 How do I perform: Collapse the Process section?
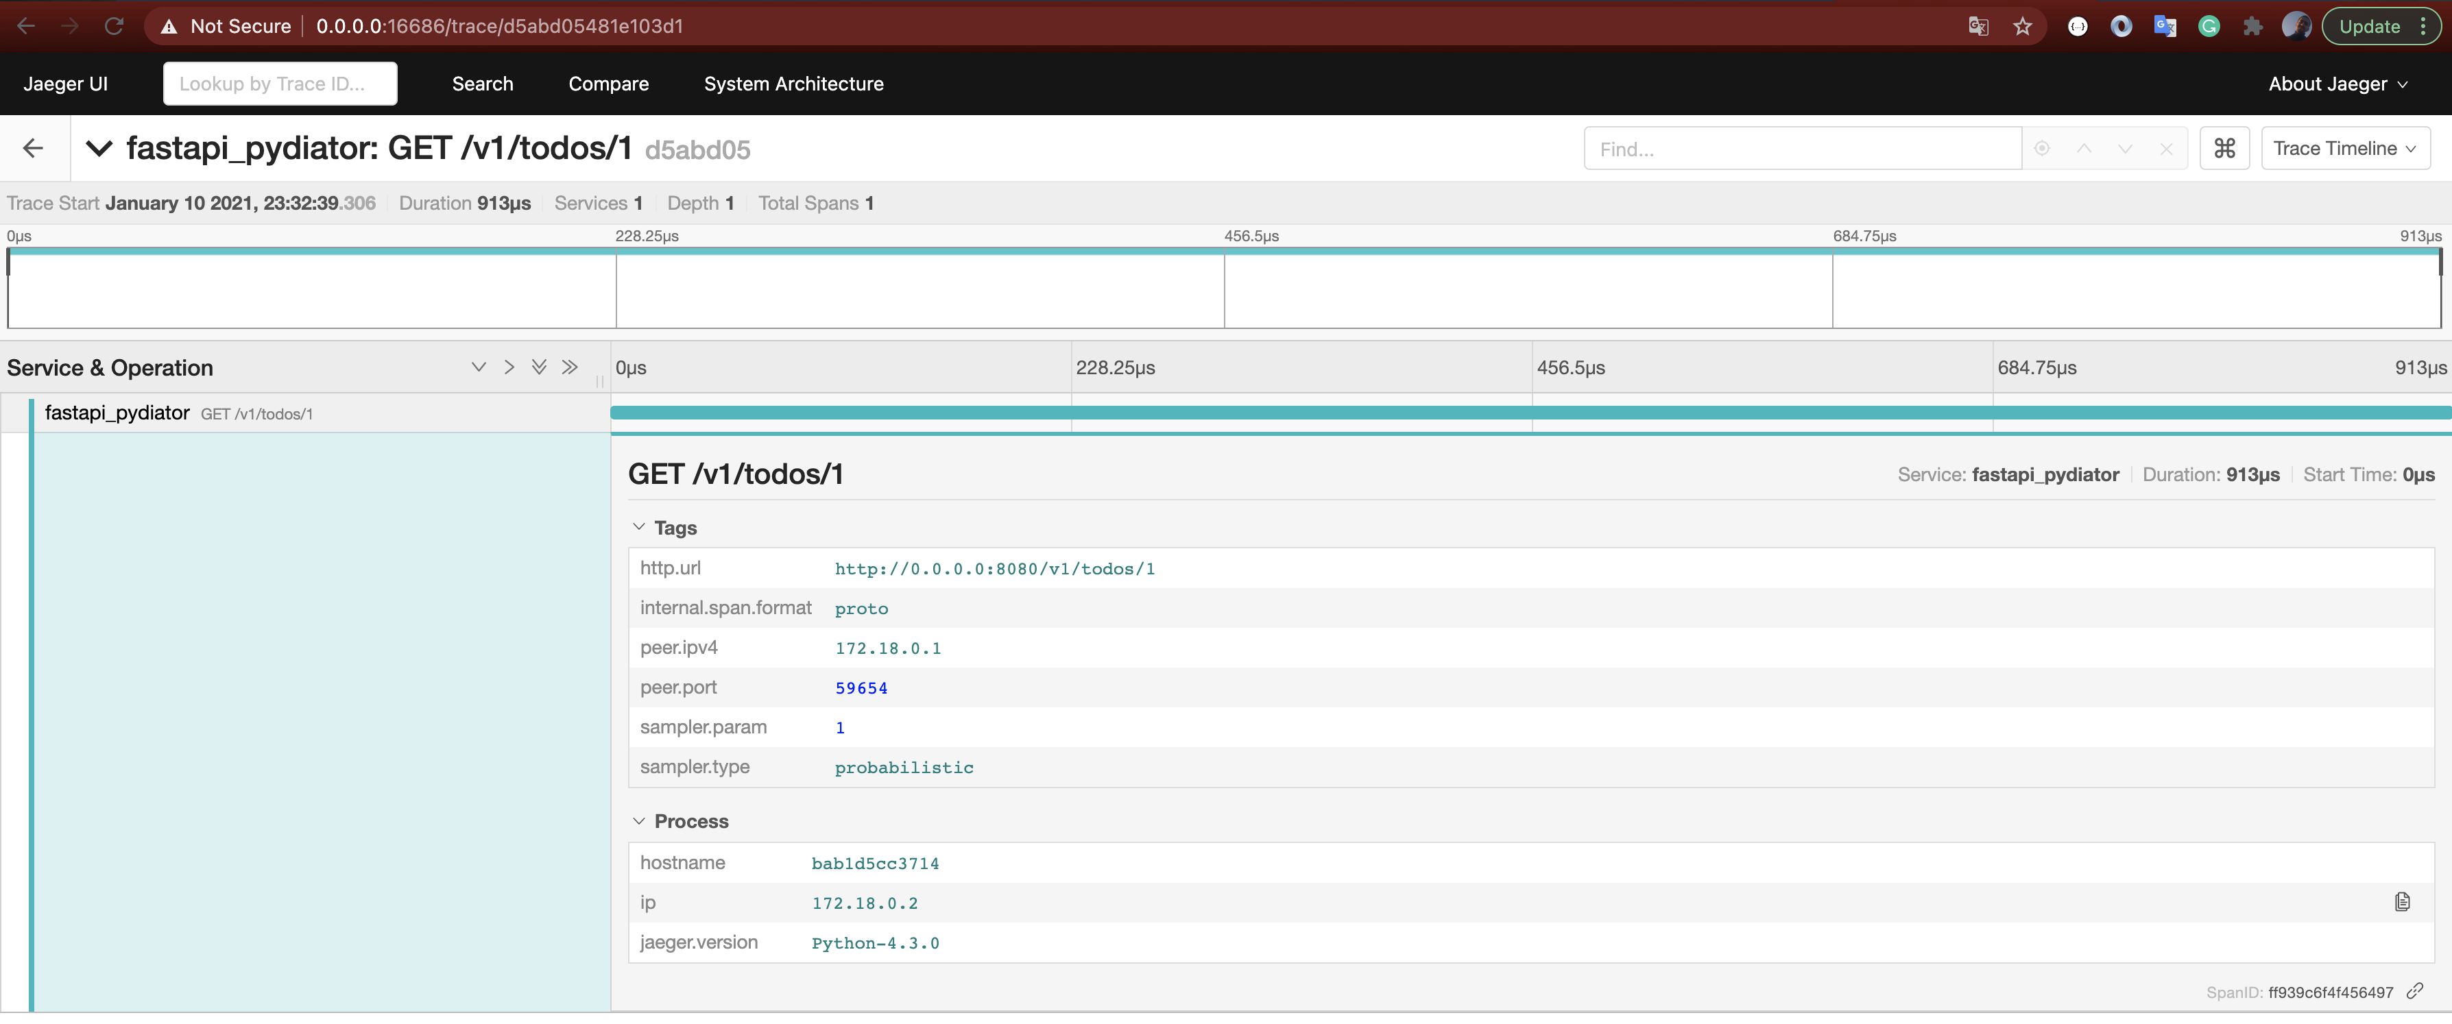tap(638, 821)
